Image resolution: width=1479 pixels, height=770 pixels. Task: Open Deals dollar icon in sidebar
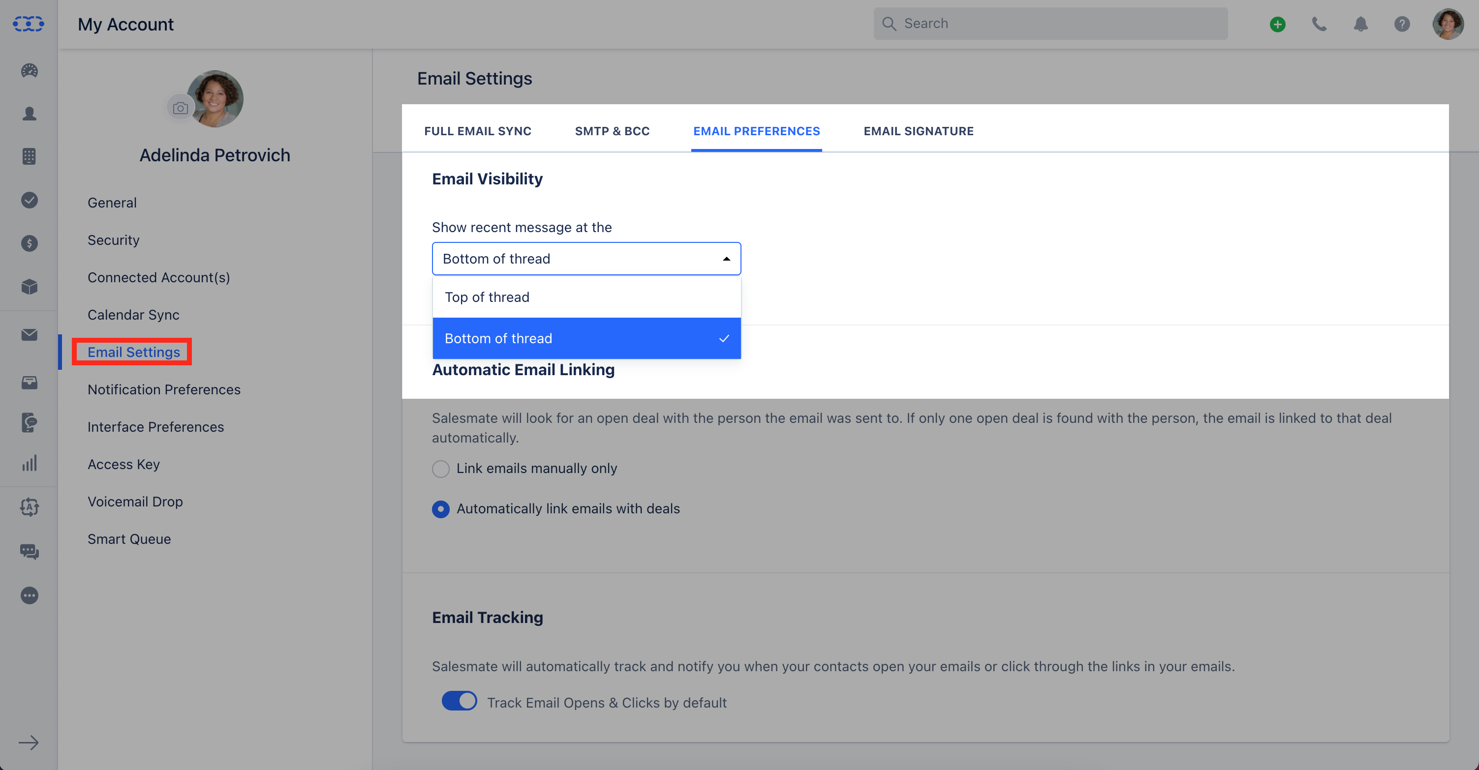tap(30, 243)
